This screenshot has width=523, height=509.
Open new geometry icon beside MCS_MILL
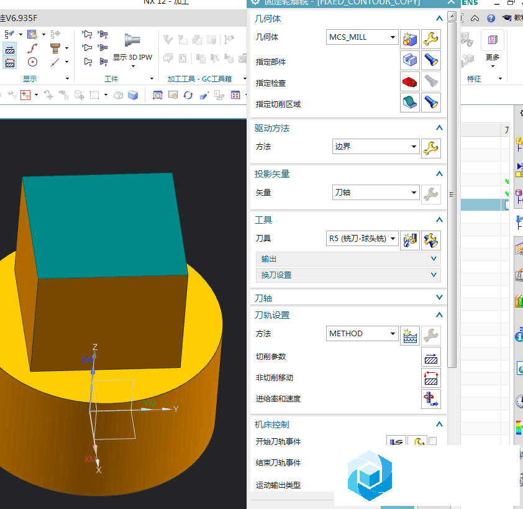409,39
